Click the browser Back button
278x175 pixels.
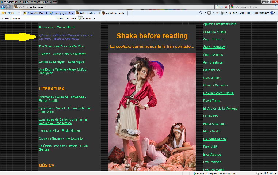click(3, 7)
